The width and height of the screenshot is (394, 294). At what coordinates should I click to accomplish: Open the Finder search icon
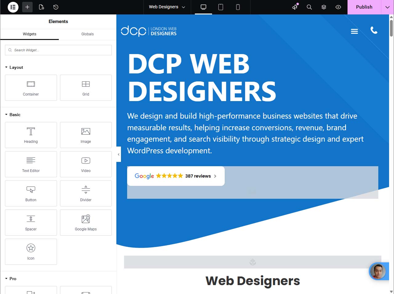309,7
